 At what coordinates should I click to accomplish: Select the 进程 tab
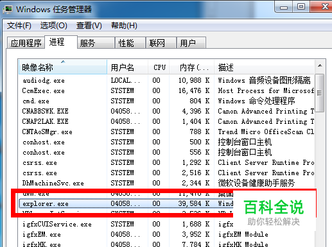61,42
